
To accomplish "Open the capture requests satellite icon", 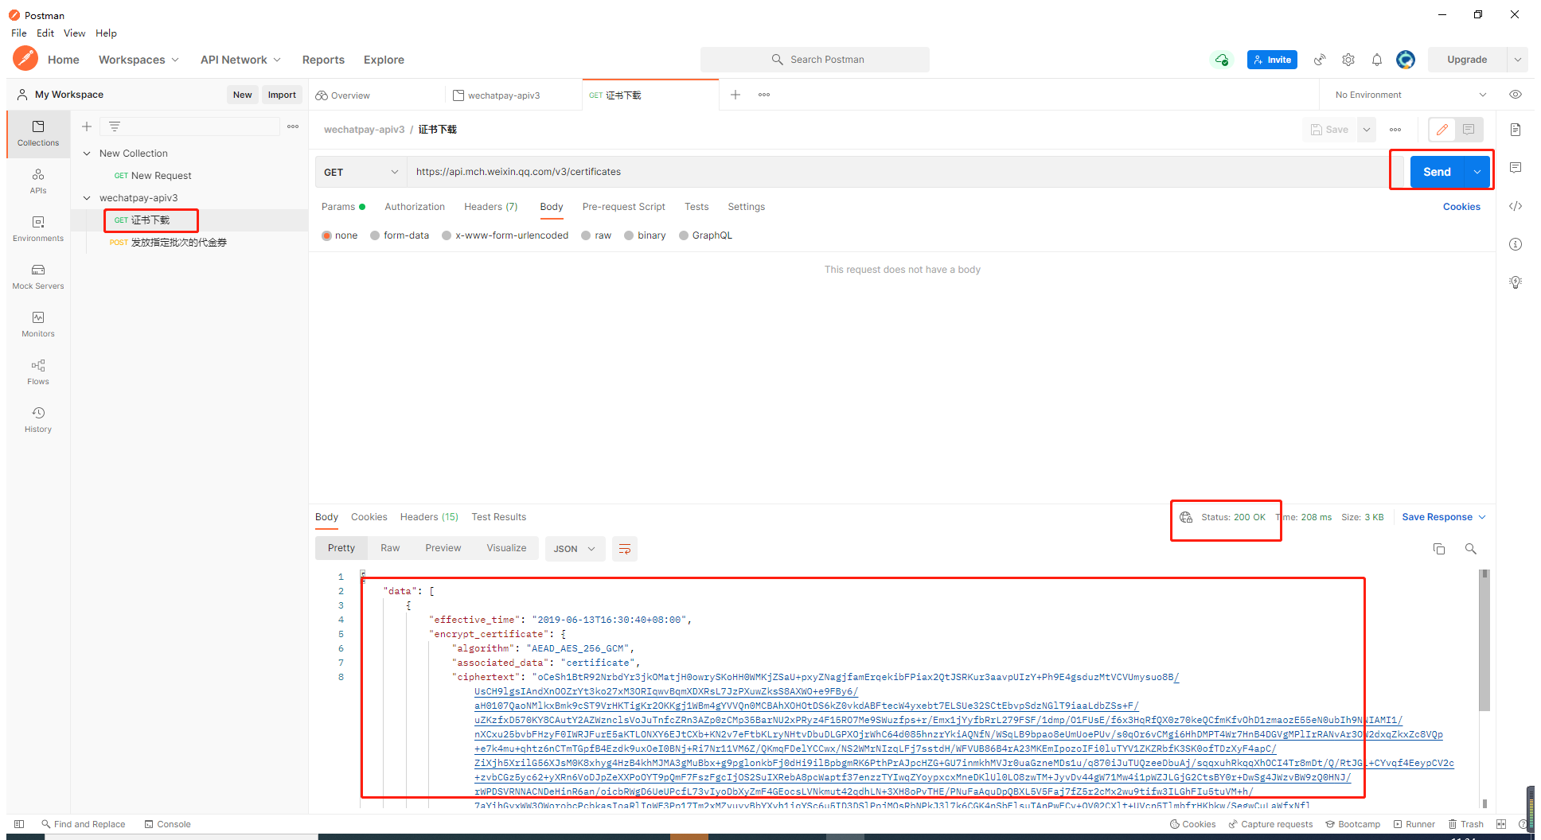I will click(x=1320, y=60).
